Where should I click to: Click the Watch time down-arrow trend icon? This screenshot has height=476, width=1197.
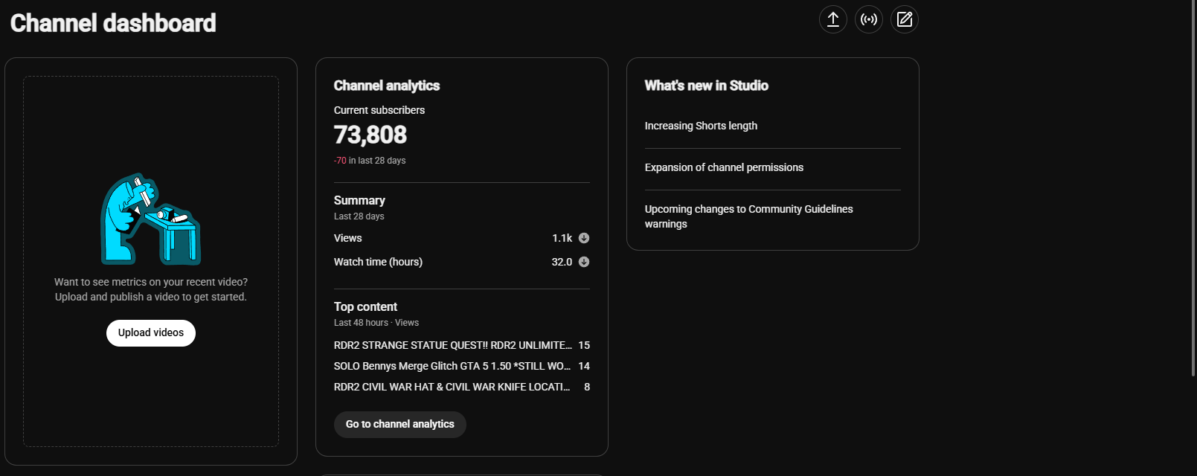click(x=584, y=262)
